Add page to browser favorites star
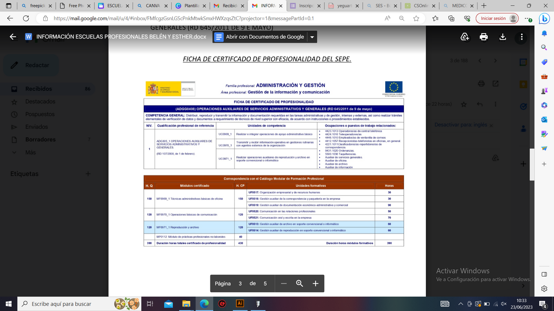554x311 pixels. (416, 18)
